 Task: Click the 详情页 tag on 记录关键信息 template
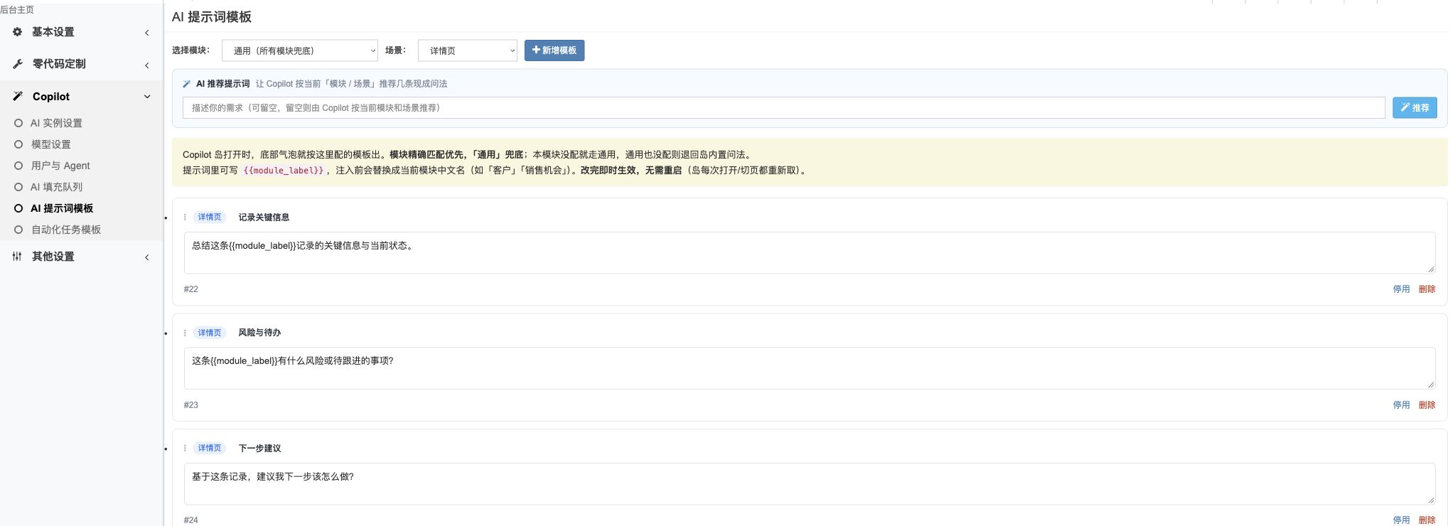210,218
